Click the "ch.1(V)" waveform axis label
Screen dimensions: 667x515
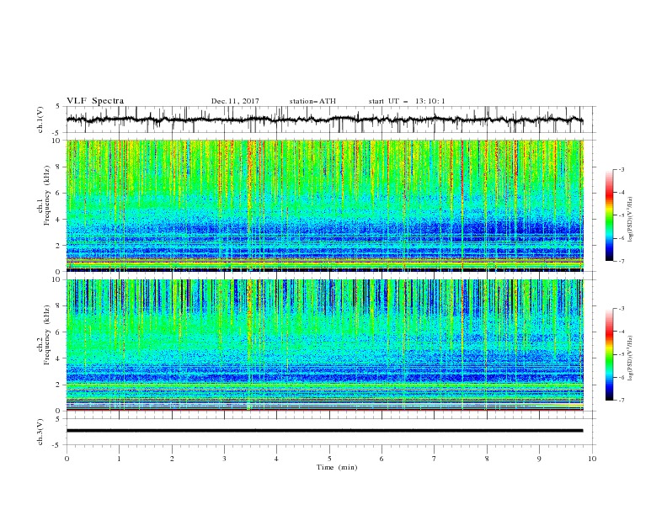point(40,119)
